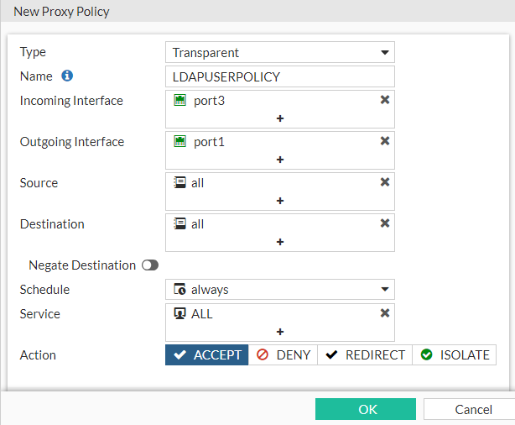Click the Destination 'all' address icon

point(179,223)
